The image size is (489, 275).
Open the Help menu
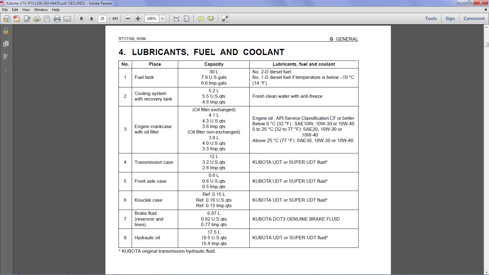click(56, 10)
